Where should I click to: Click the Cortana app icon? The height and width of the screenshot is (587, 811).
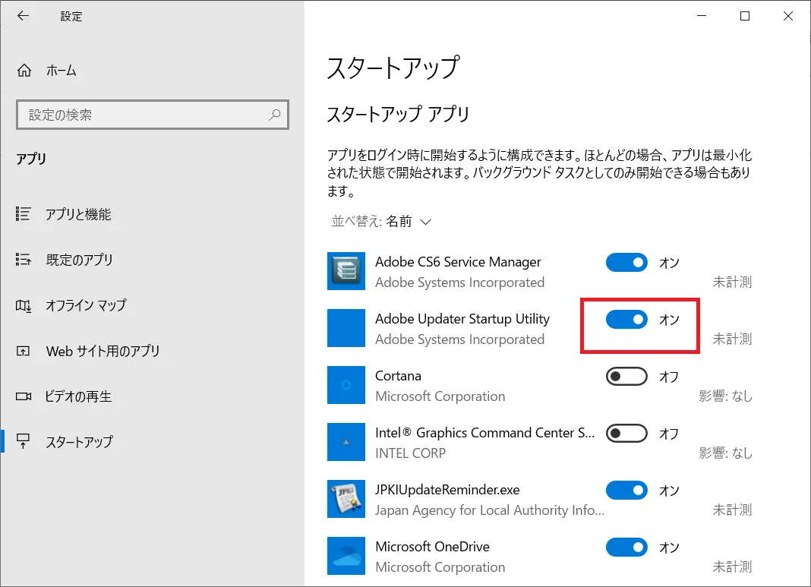(346, 385)
